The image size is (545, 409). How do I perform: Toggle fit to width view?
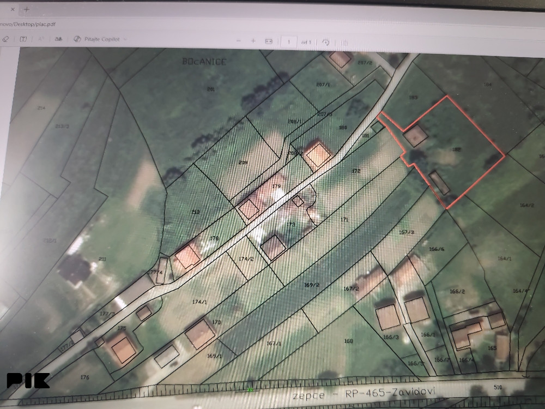click(269, 41)
